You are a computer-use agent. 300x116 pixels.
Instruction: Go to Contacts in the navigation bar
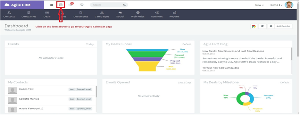tap(9, 14)
